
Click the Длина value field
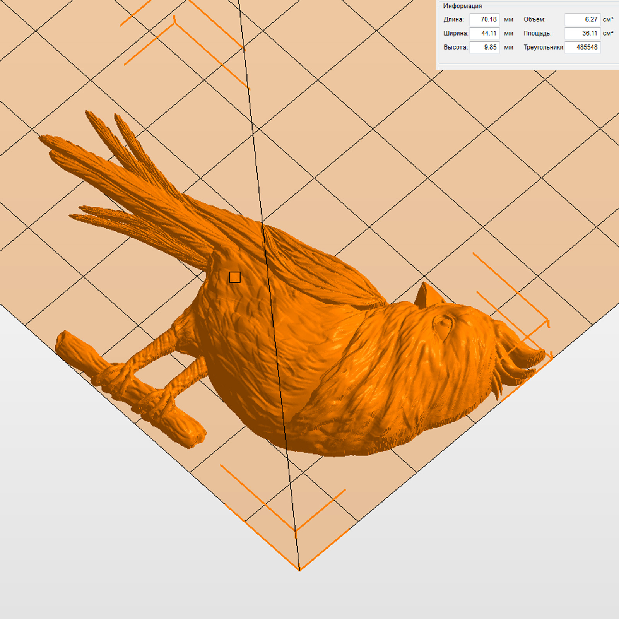click(x=484, y=19)
